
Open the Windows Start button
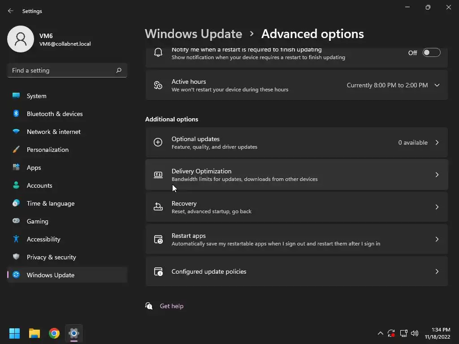[x=14, y=333]
